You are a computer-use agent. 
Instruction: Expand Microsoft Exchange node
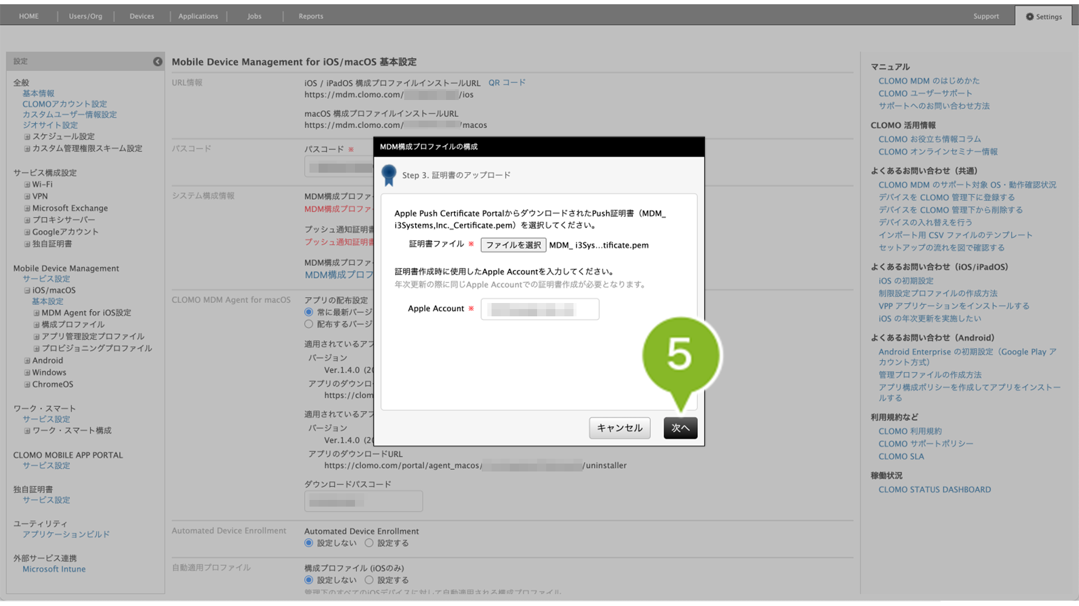tap(27, 208)
